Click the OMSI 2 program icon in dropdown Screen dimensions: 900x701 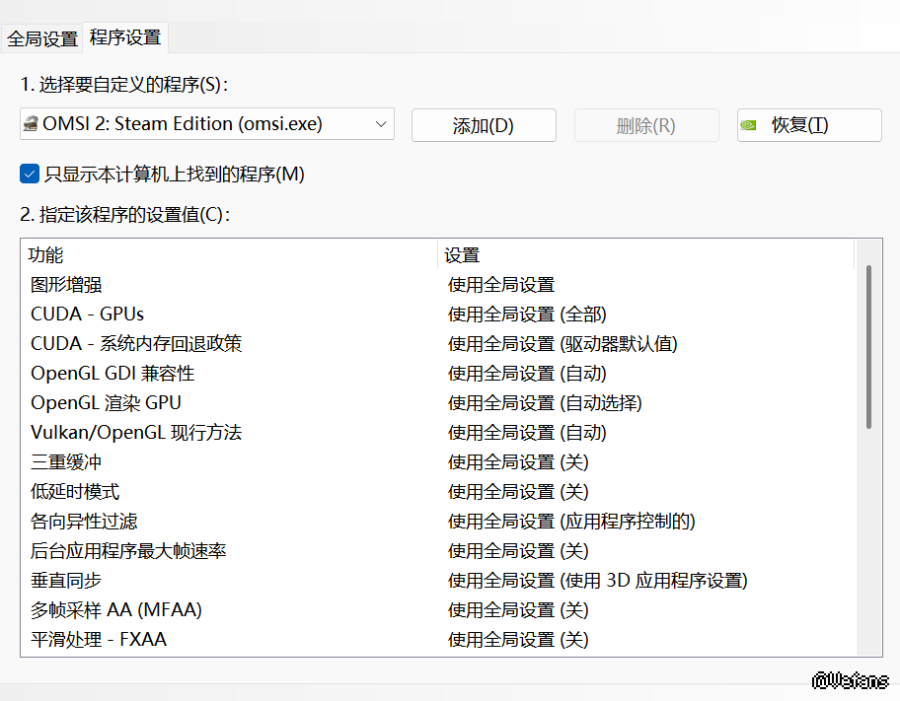(x=31, y=125)
